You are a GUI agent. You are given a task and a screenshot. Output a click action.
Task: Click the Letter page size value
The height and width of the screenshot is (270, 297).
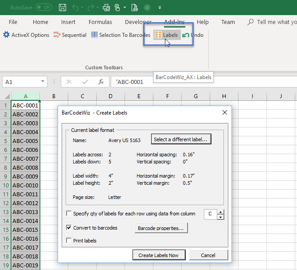point(115,197)
